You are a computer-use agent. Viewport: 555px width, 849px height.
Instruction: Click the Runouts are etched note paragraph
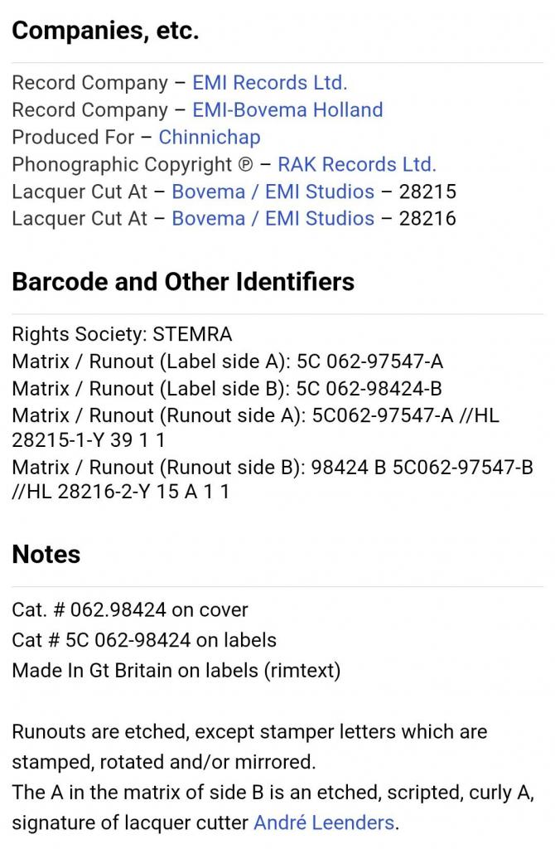click(250, 747)
